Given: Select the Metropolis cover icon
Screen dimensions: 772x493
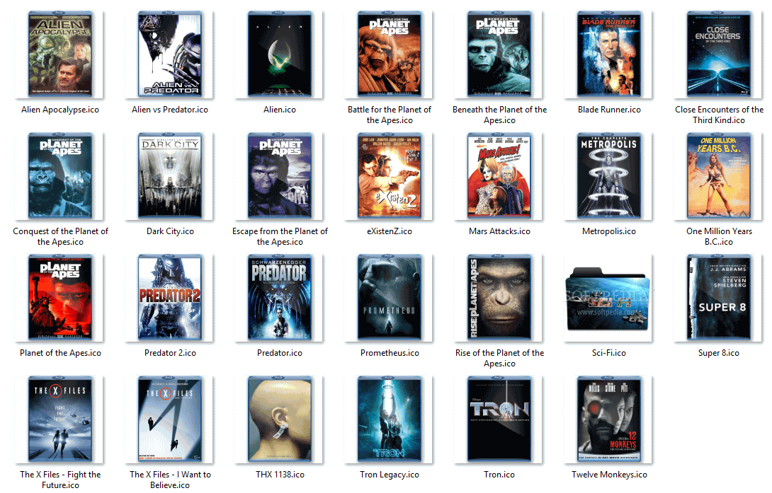Looking at the screenshot, I should click(609, 175).
